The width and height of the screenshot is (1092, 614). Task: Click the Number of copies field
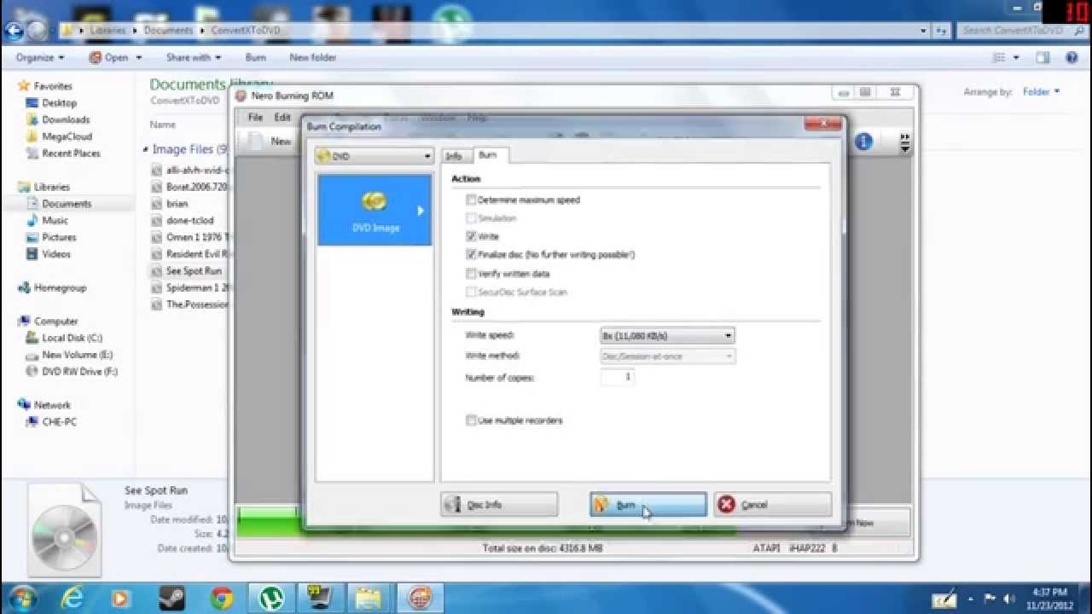(x=618, y=377)
